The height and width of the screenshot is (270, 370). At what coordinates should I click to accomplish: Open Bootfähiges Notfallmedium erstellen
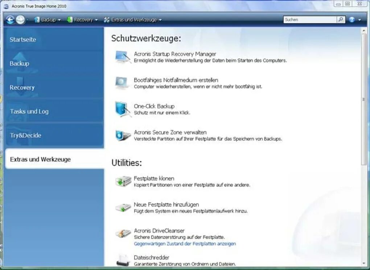coord(176,80)
